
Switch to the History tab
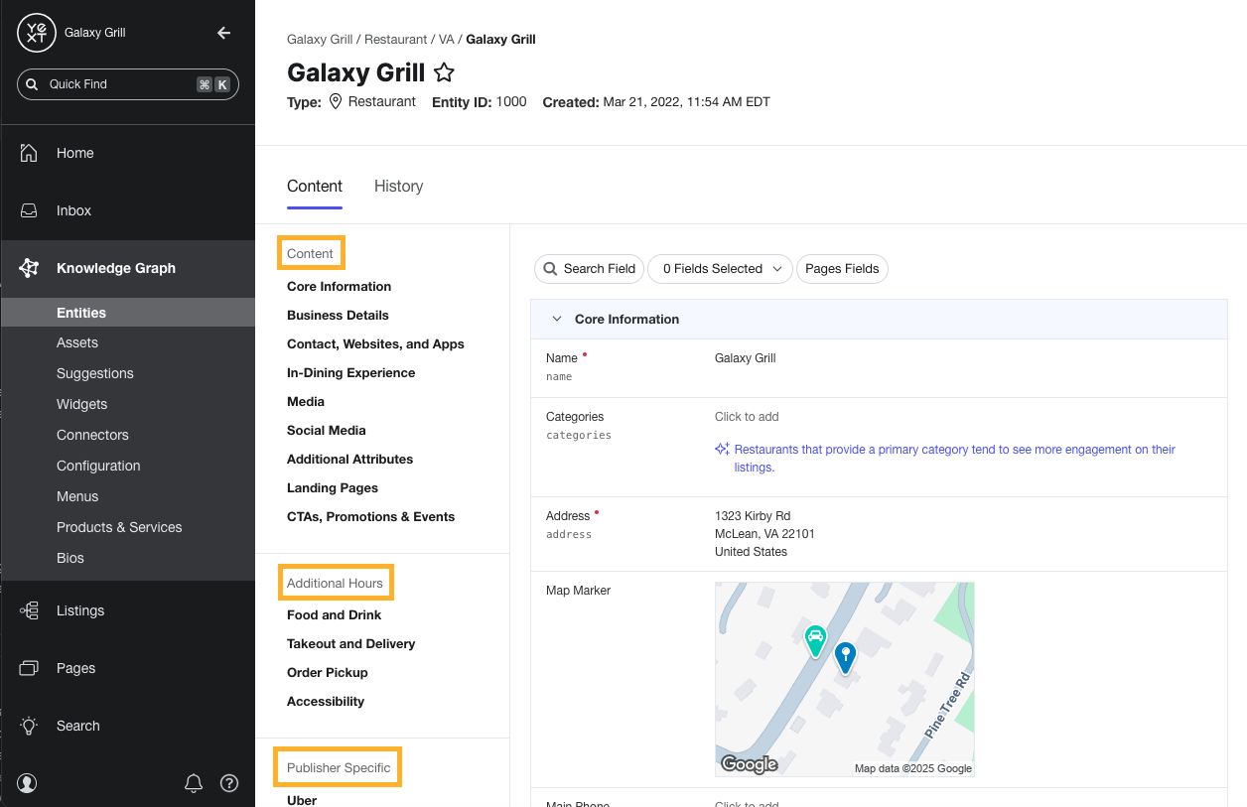(398, 186)
